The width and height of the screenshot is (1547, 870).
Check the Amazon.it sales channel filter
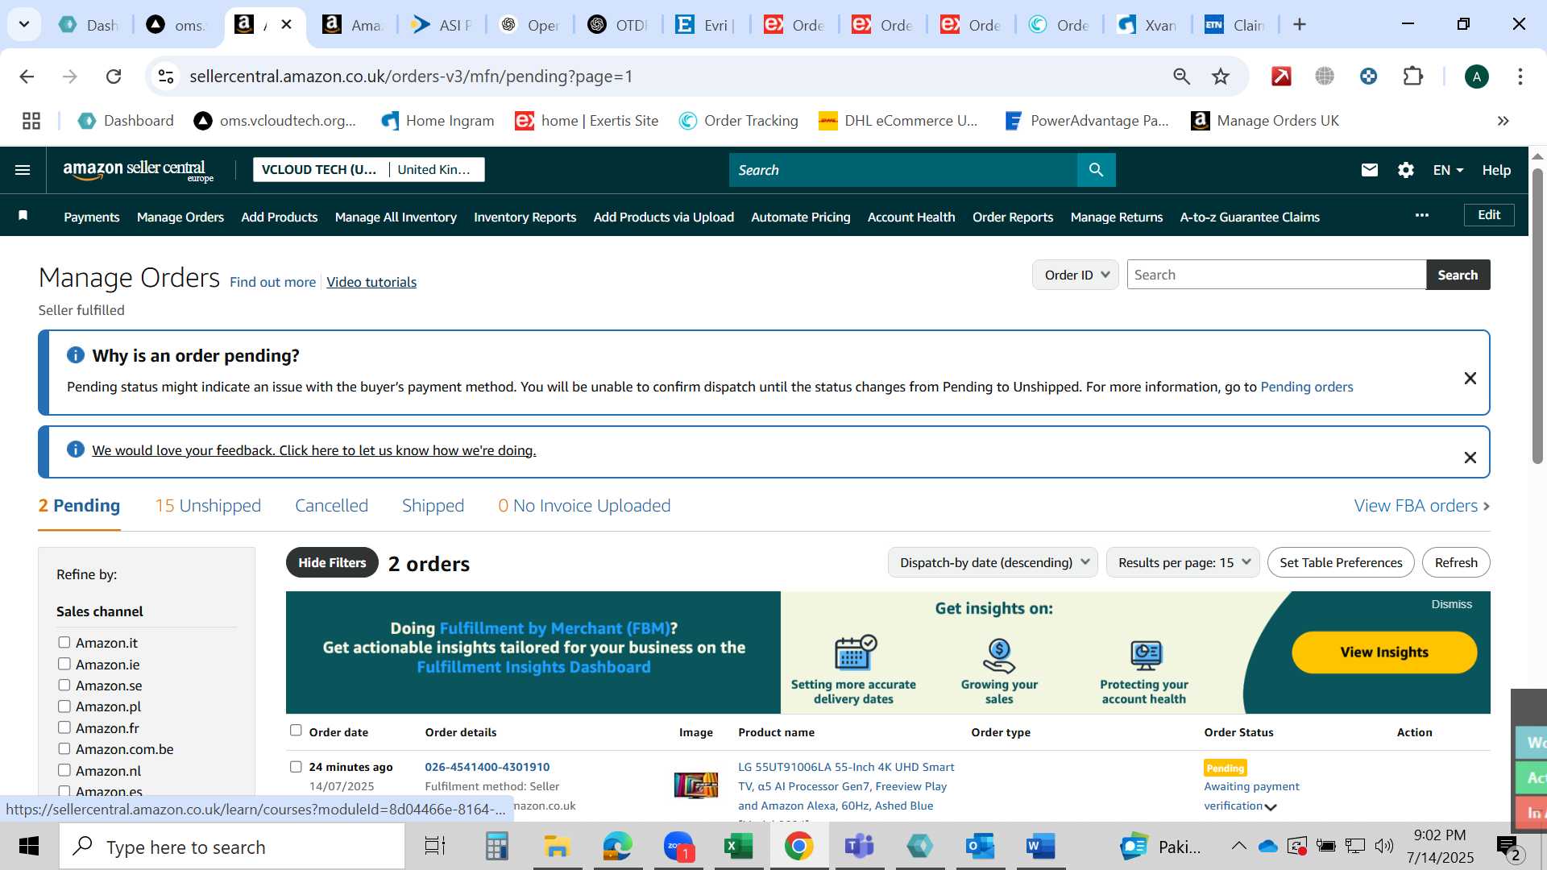tap(64, 642)
